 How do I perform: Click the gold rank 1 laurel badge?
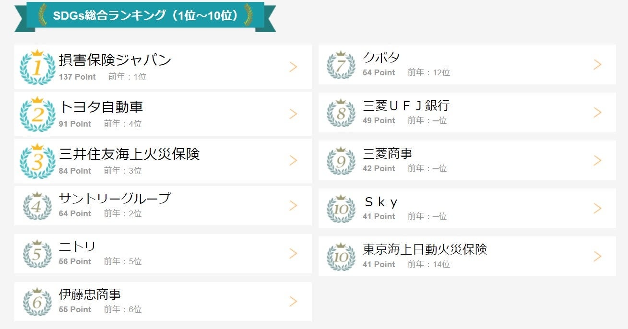(x=37, y=68)
